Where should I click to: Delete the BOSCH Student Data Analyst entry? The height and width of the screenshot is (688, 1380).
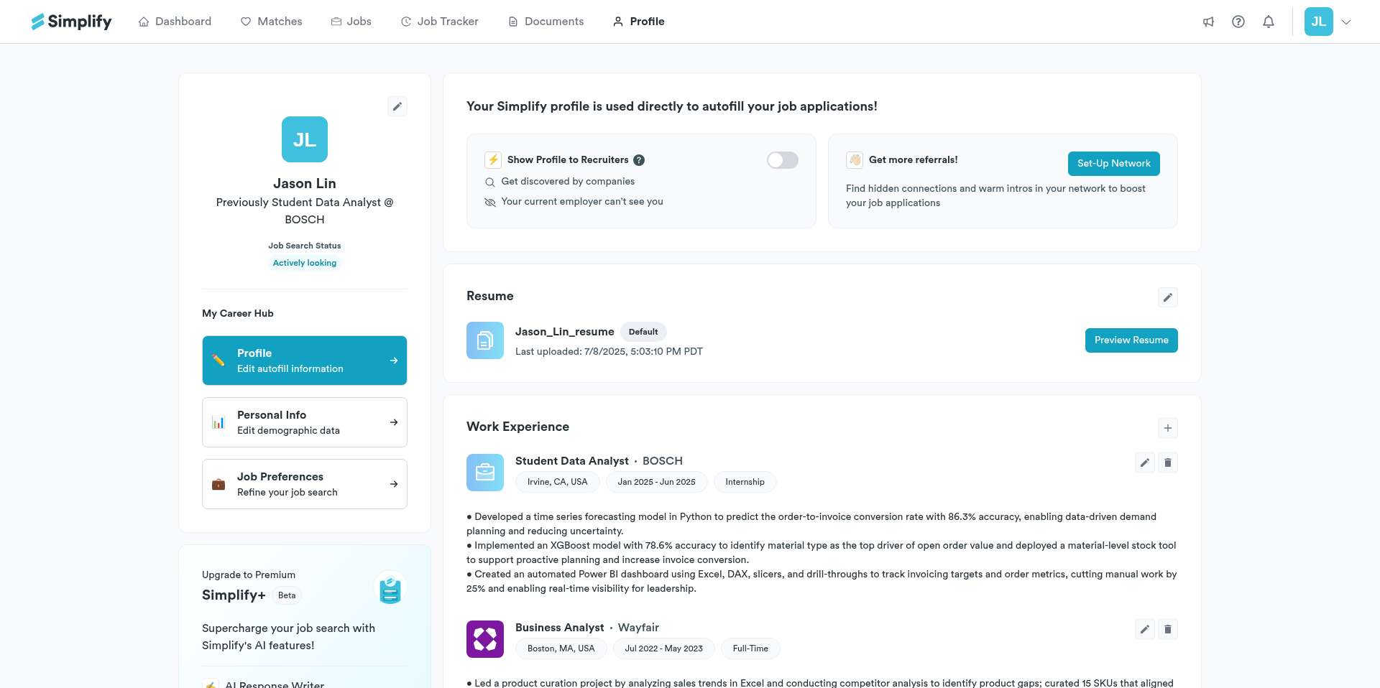[1168, 462]
